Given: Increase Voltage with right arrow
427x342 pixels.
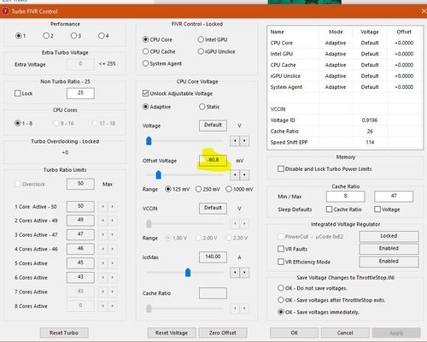Looking at the screenshot, I should pos(244,141).
